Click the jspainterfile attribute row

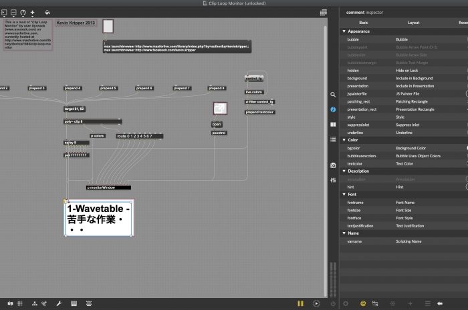[x=404, y=94]
